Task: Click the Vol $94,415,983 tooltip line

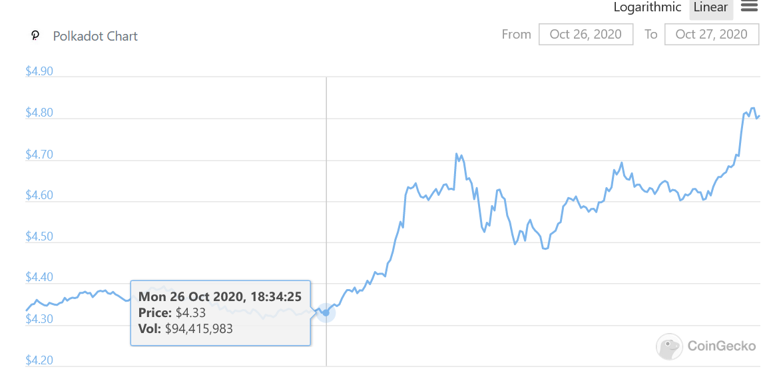Action: click(x=185, y=328)
